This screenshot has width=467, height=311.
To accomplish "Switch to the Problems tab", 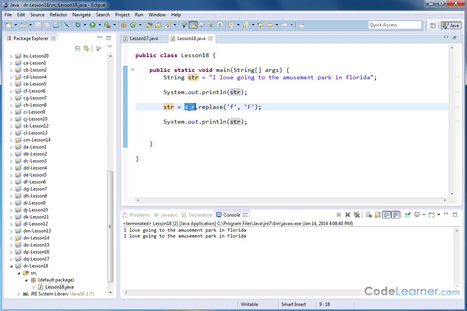I will tap(139, 215).
